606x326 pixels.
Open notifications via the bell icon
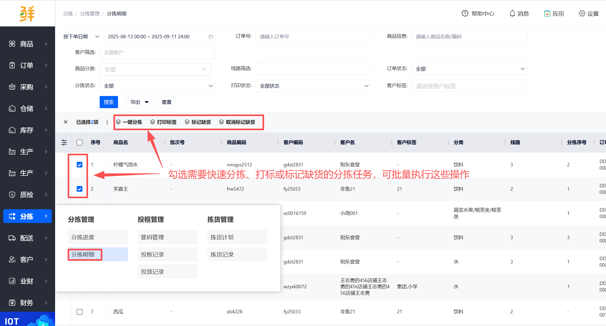[512, 13]
